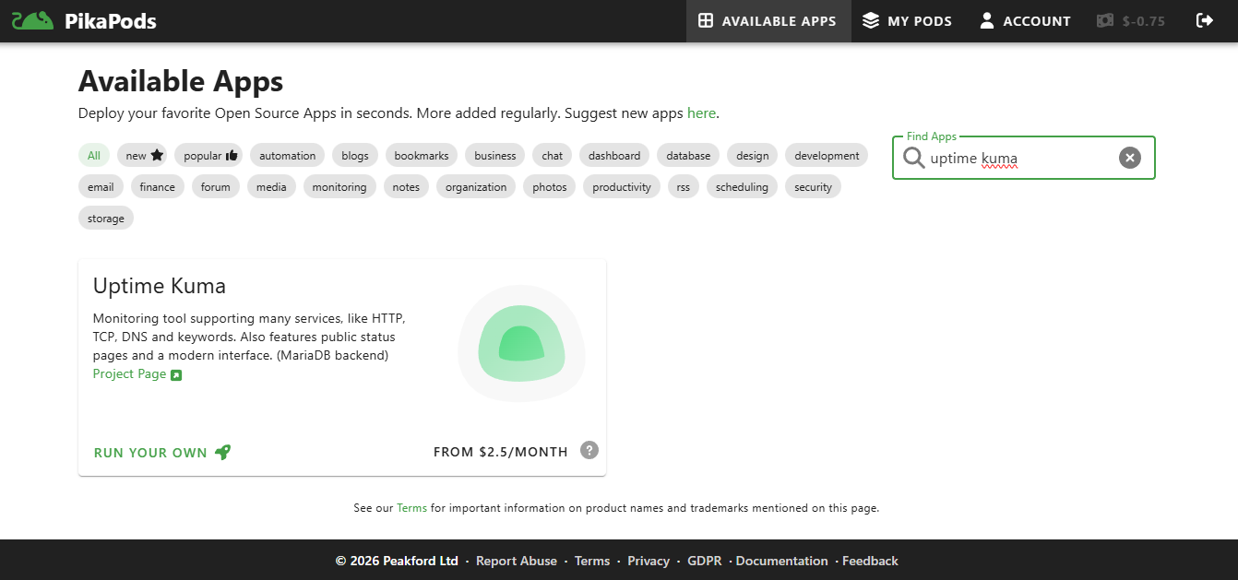Log out using the exit door icon
The width and height of the screenshot is (1238, 580).
point(1206,19)
